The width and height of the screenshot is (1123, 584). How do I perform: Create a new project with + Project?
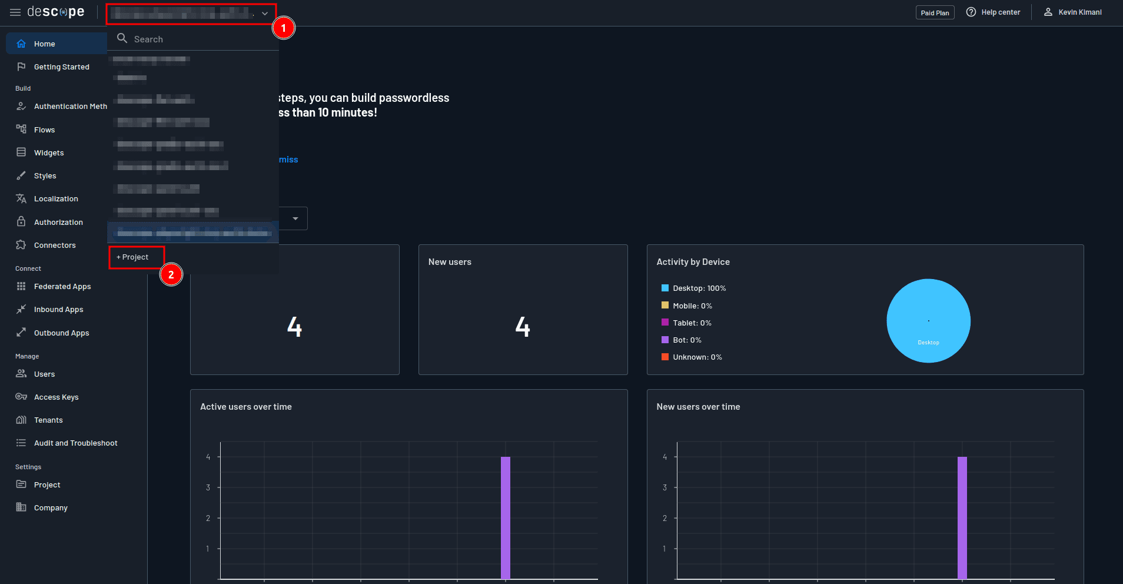pos(133,257)
